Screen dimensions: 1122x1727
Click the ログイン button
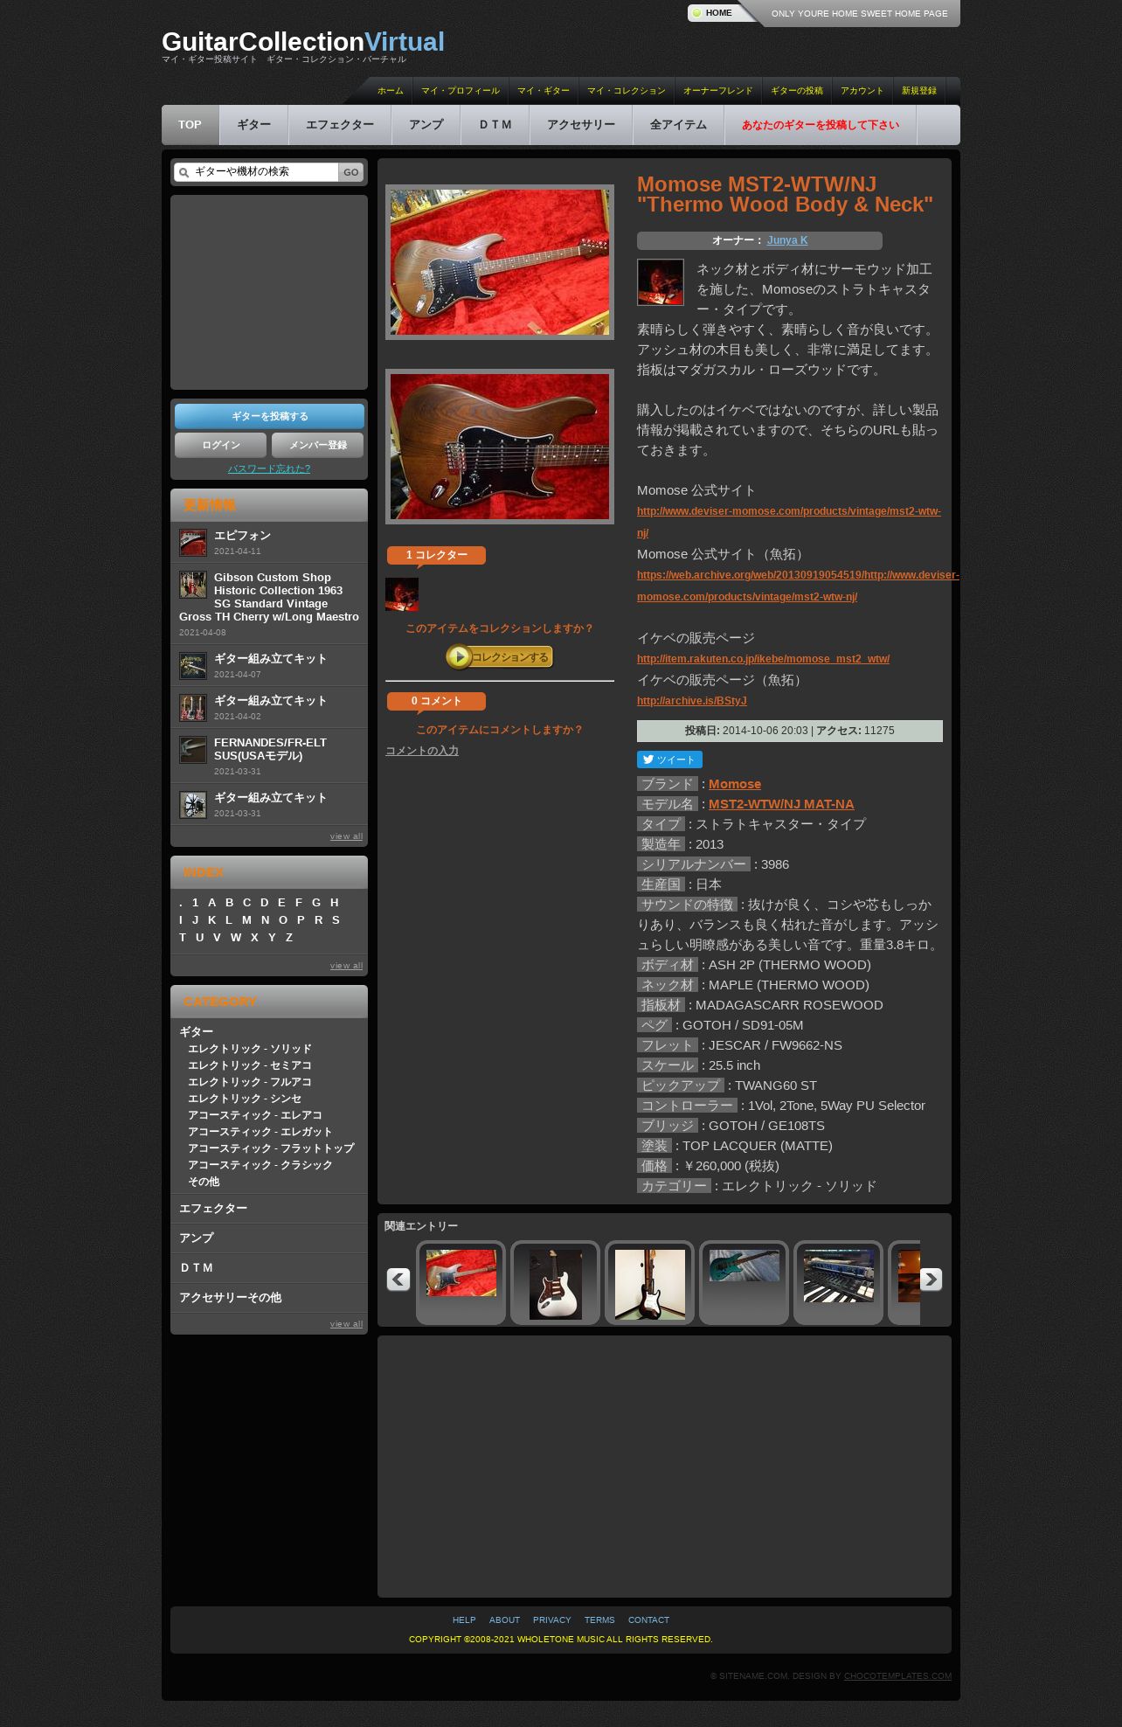221,445
